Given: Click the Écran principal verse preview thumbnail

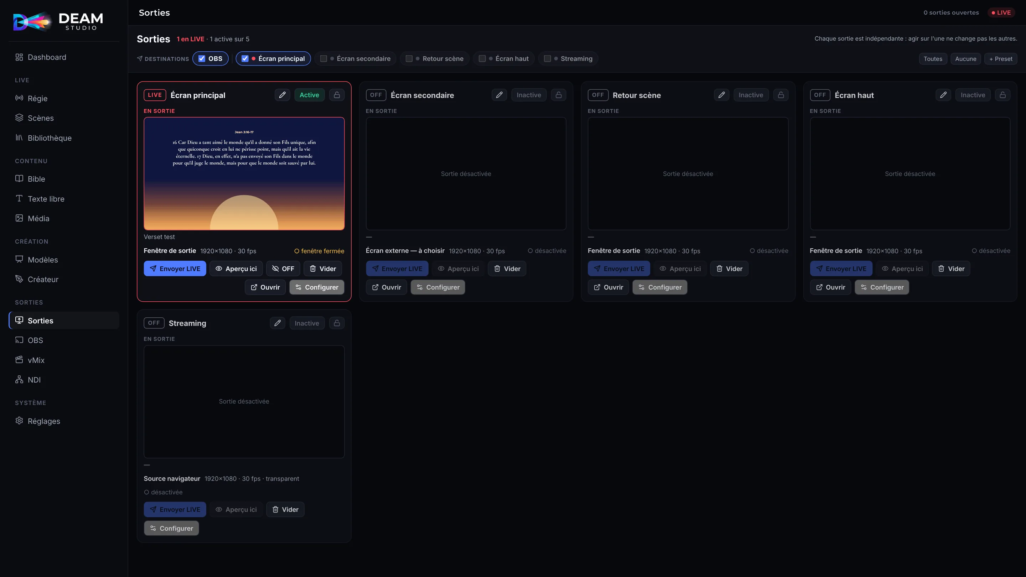Looking at the screenshot, I should click(x=244, y=173).
